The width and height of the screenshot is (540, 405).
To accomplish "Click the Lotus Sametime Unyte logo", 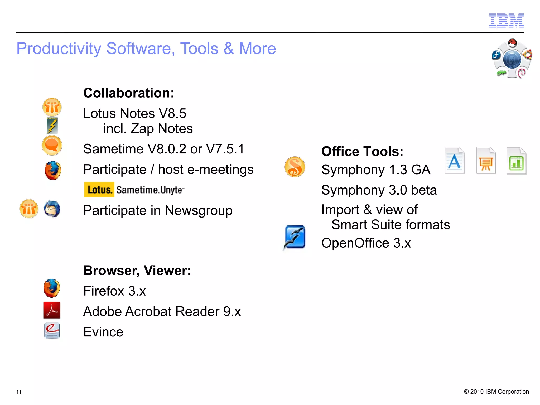I will tap(134, 190).
